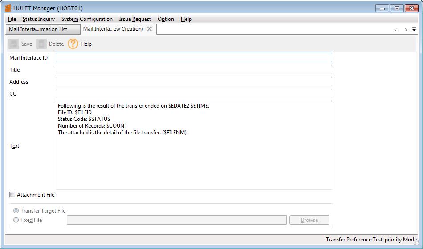Image resolution: width=423 pixels, height=249 pixels.
Task: Click the Delete toolbar label
Action: 56,44
